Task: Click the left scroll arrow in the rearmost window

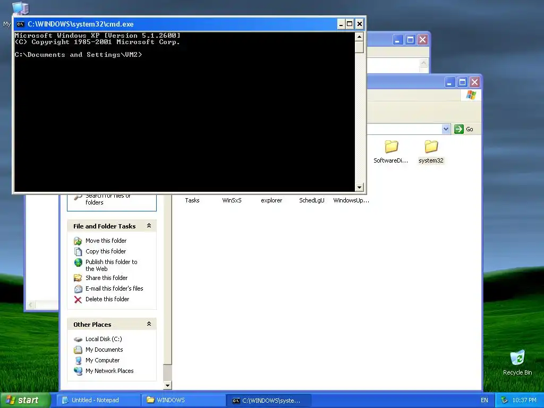Action: 30,305
